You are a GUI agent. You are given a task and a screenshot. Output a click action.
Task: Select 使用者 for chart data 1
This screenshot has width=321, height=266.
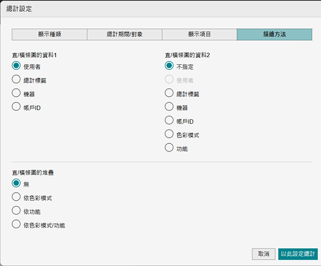point(16,66)
